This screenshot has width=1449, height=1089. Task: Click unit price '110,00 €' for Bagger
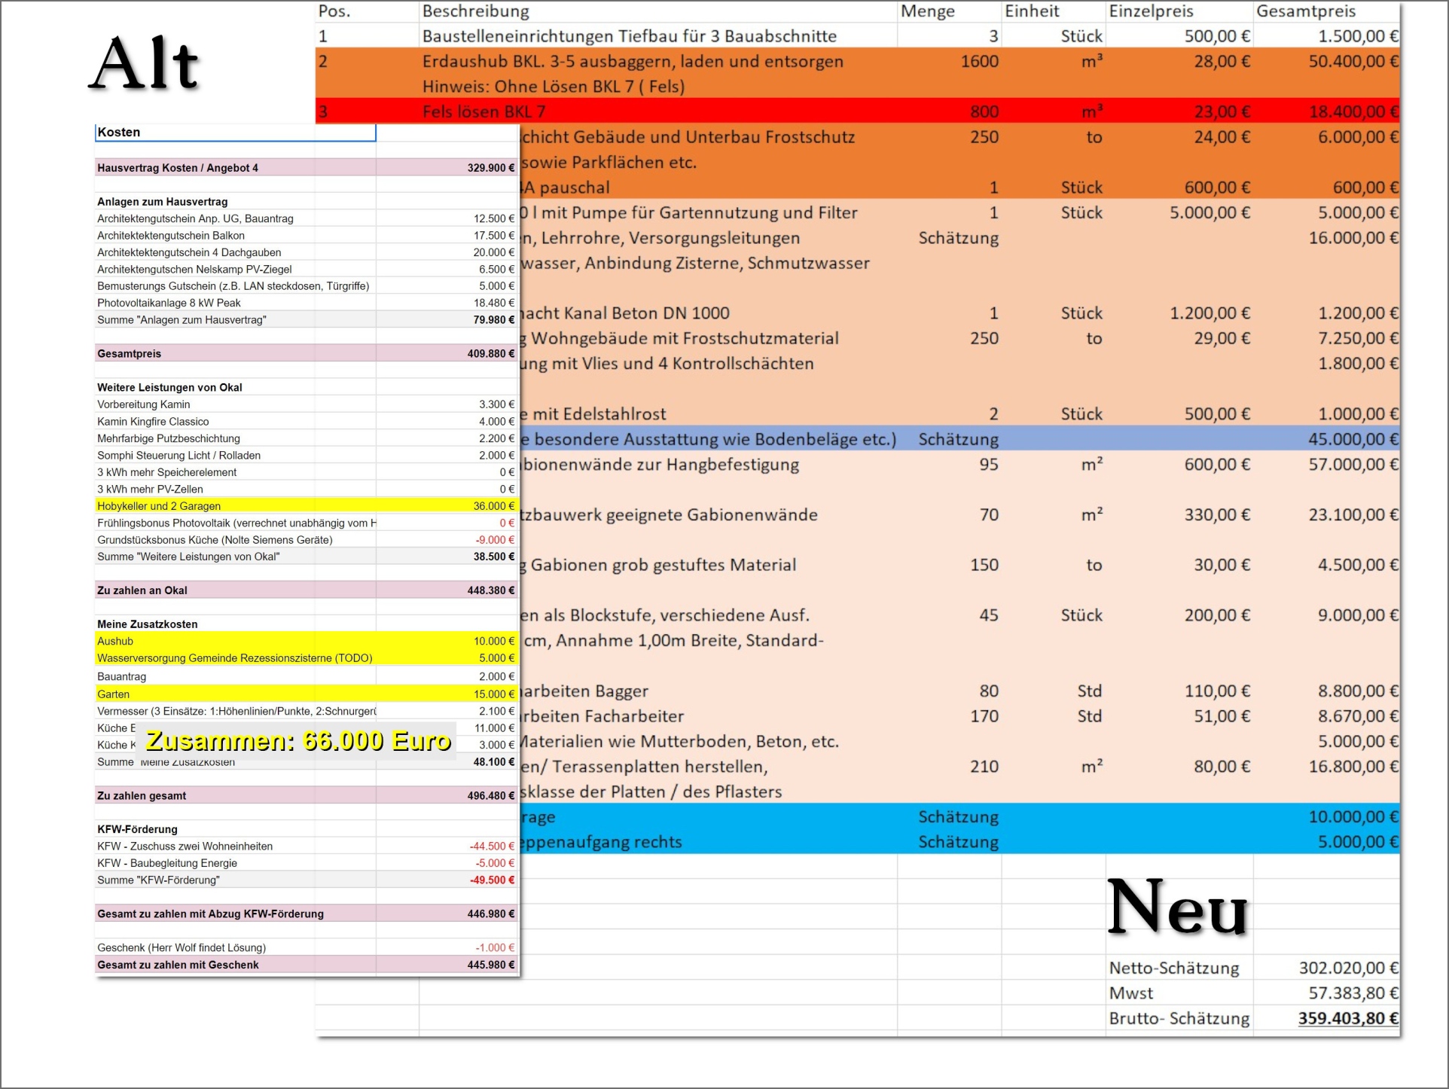(x=1217, y=691)
